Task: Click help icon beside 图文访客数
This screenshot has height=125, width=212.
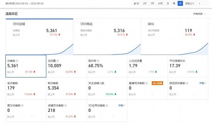Action: click(22, 105)
